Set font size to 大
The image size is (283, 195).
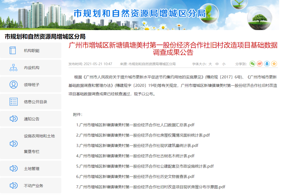coord(210,64)
